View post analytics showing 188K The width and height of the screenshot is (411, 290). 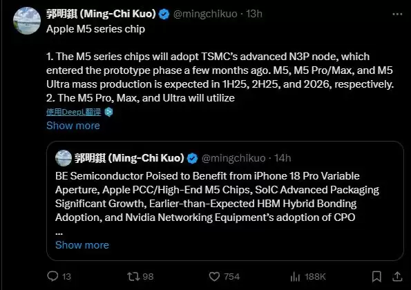click(x=295, y=276)
